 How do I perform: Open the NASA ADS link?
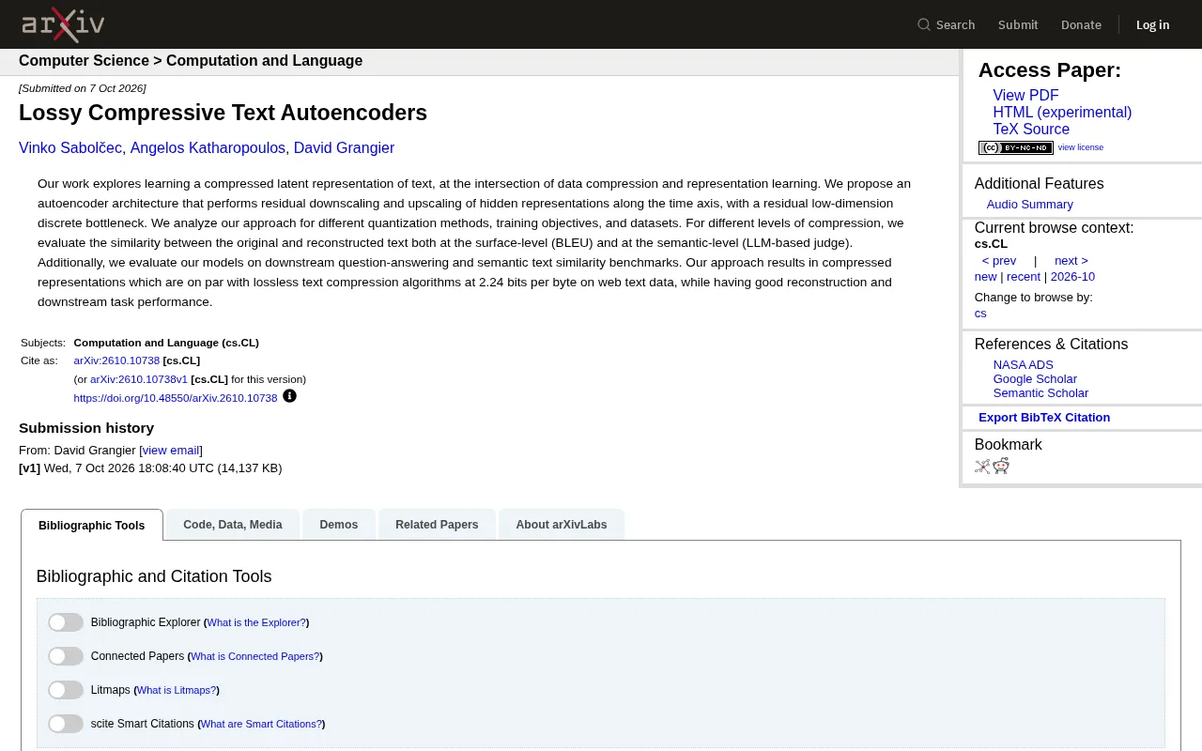pos(1024,365)
